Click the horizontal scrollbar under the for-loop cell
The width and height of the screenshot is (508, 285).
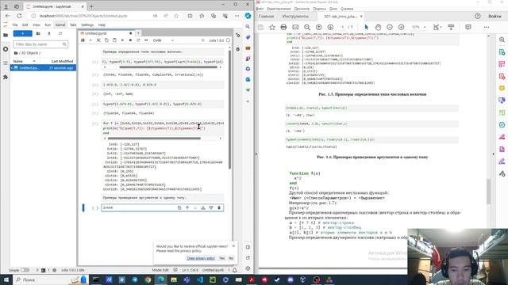154,139
